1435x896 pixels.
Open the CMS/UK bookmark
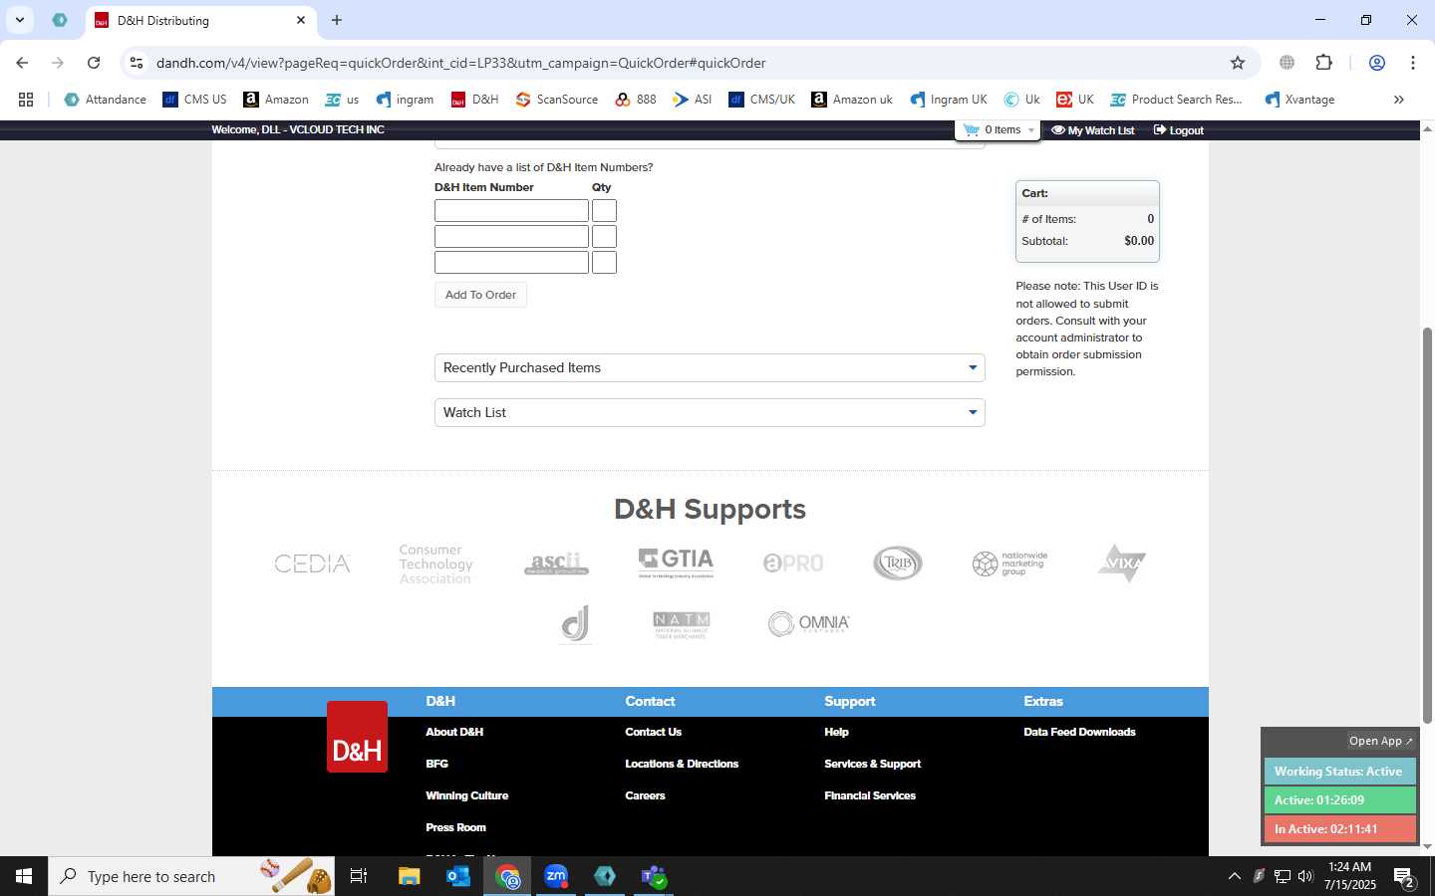click(x=762, y=100)
